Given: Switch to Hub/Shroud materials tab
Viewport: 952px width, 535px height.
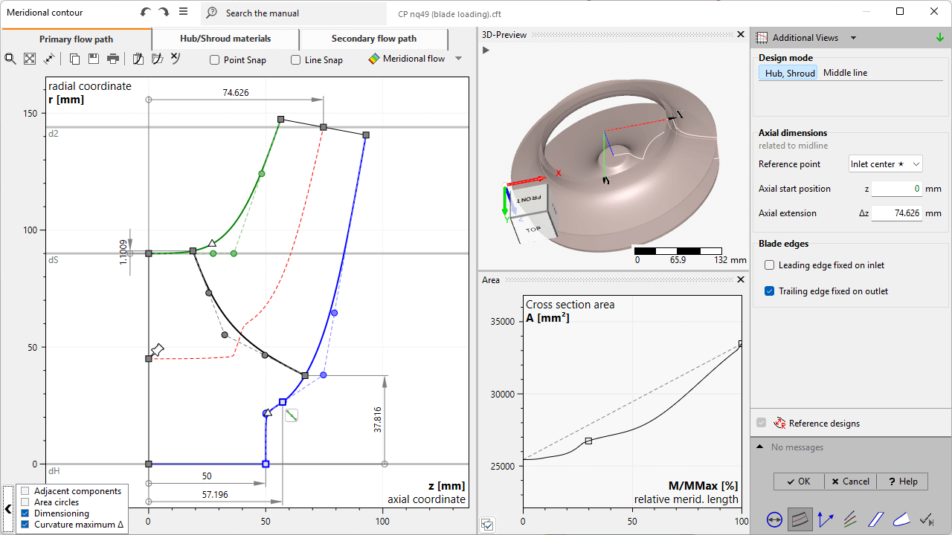Looking at the screenshot, I should [225, 39].
